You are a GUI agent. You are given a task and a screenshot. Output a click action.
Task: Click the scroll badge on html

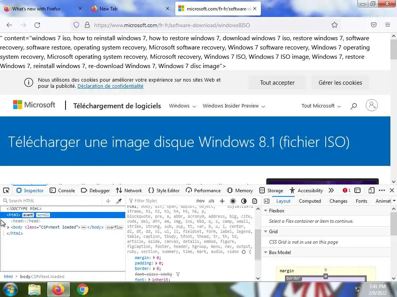43,215
